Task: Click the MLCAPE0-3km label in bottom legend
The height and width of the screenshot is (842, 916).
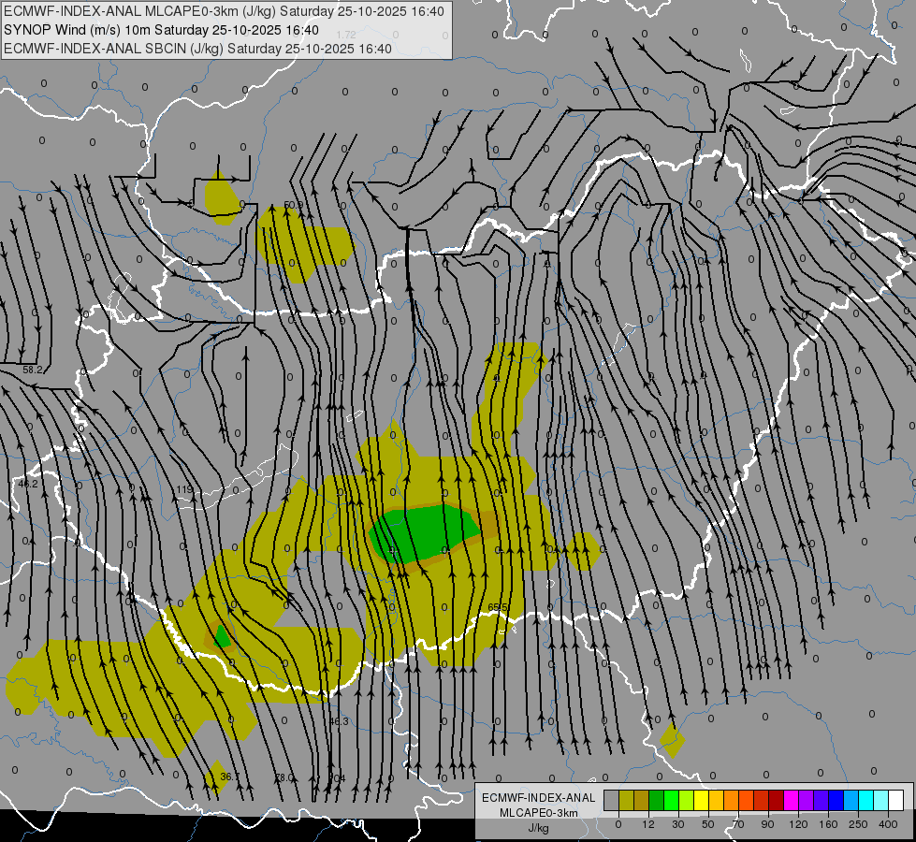Action: (539, 813)
